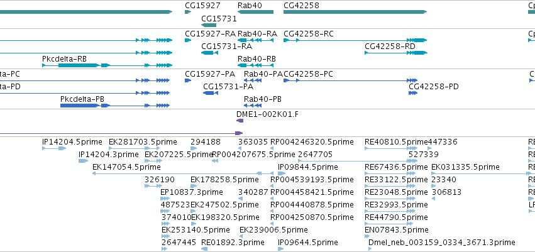Select RP004539193.5prime
Image resolution: width=535 pixels, height=252 pixels.
tap(312, 179)
